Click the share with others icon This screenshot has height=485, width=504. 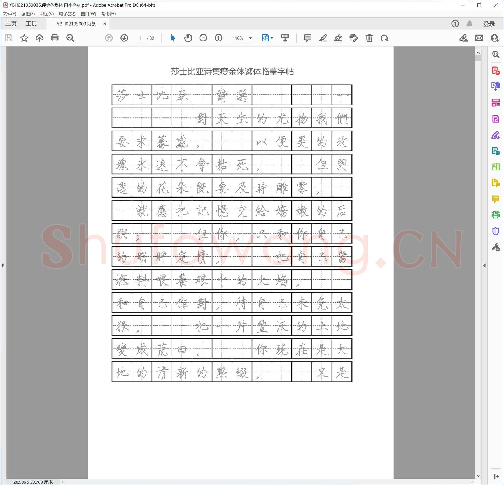[x=494, y=38]
